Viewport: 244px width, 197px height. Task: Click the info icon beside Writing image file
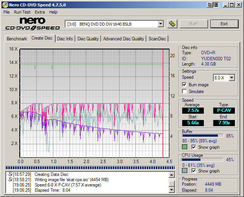(x=10, y=179)
